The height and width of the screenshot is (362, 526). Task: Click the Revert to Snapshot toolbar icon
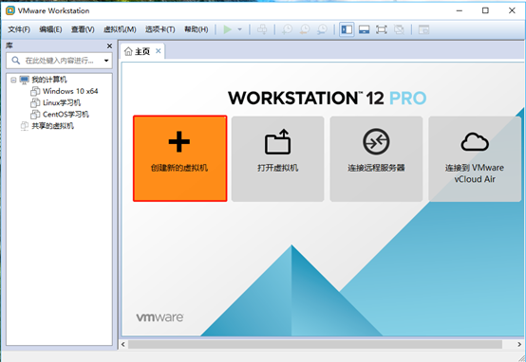tap(305, 29)
